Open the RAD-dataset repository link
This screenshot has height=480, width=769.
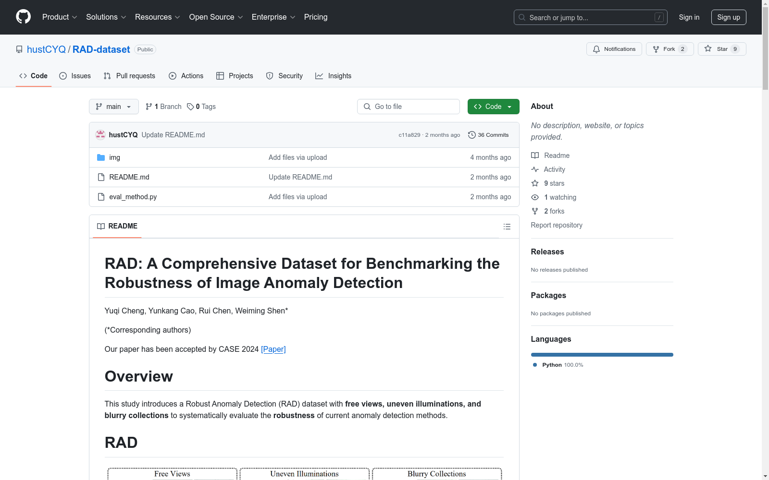pyautogui.click(x=101, y=49)
